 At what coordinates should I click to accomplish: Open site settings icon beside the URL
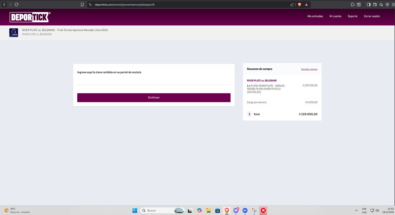(x=90, y=5)
